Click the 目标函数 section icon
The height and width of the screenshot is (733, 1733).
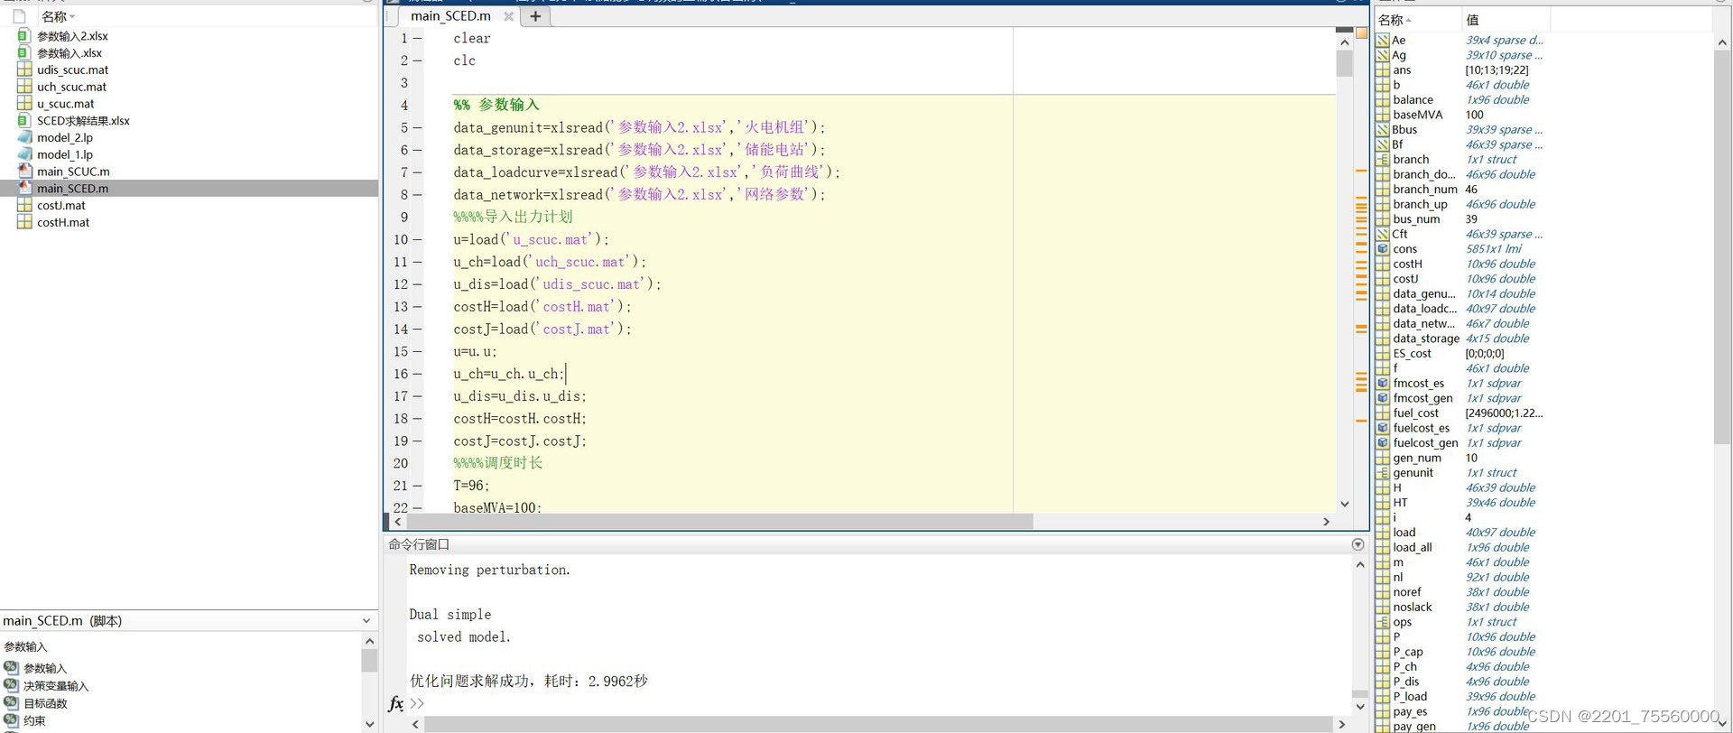[11, 703]
